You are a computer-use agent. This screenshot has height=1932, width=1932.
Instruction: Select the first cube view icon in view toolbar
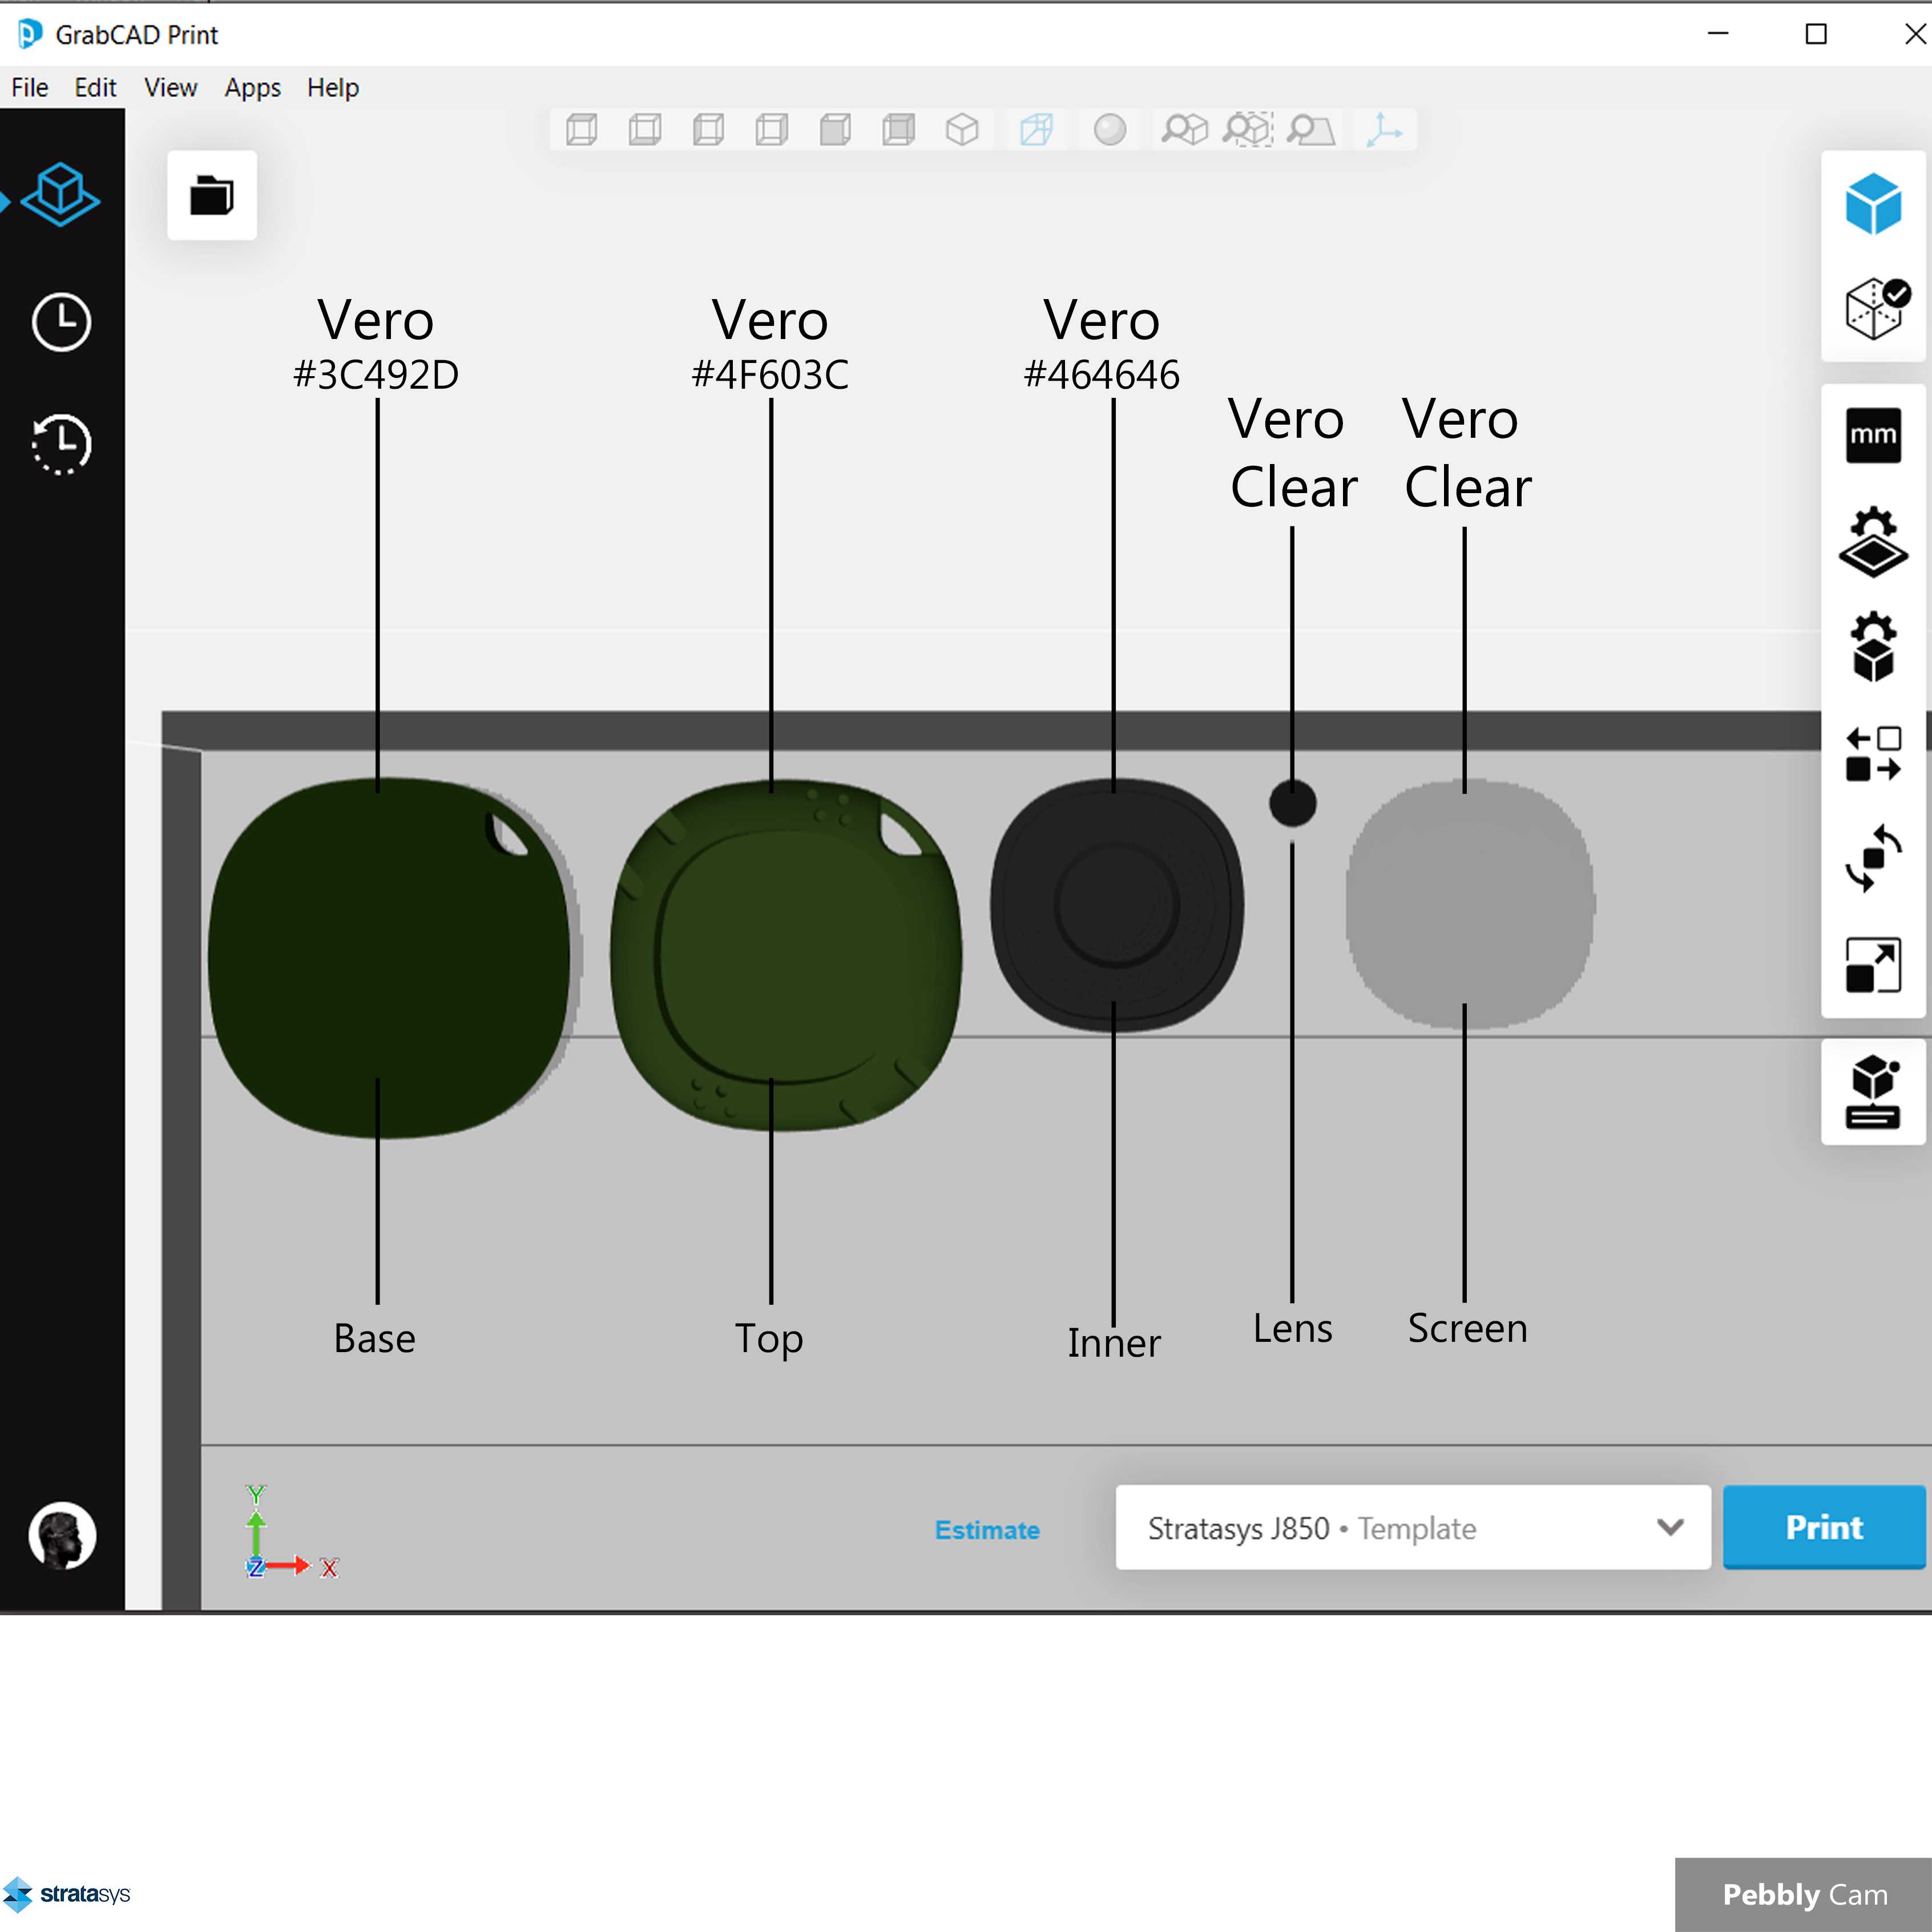(x=582, y=130)
